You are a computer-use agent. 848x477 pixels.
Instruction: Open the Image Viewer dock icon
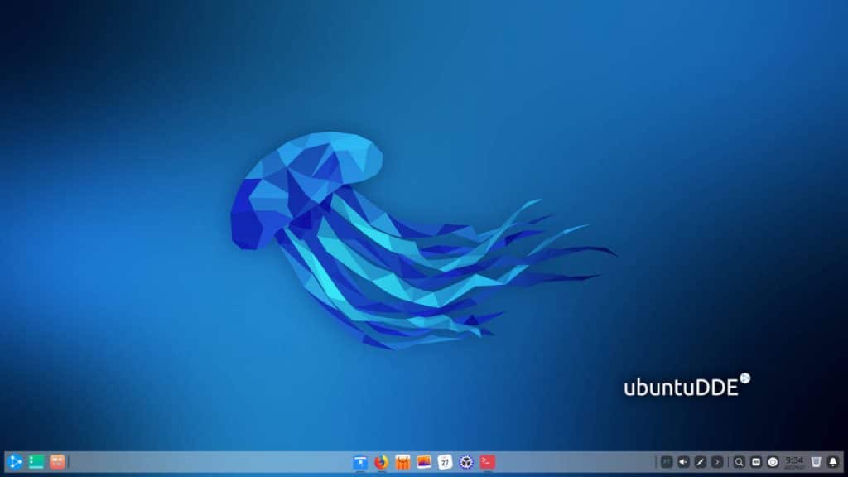pyautogui.click(x=424, y=461)
